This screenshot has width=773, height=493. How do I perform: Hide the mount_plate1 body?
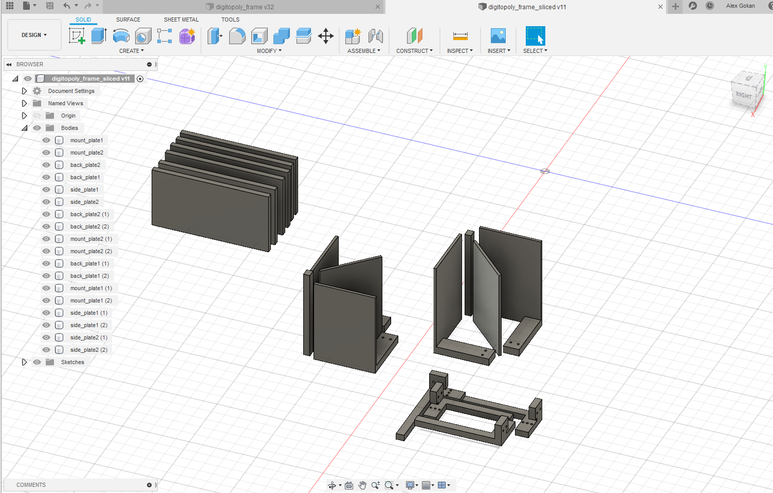[46, 140]
